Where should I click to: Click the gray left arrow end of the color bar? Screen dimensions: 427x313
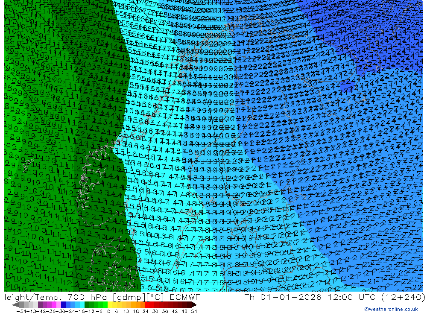click(15, 305)
